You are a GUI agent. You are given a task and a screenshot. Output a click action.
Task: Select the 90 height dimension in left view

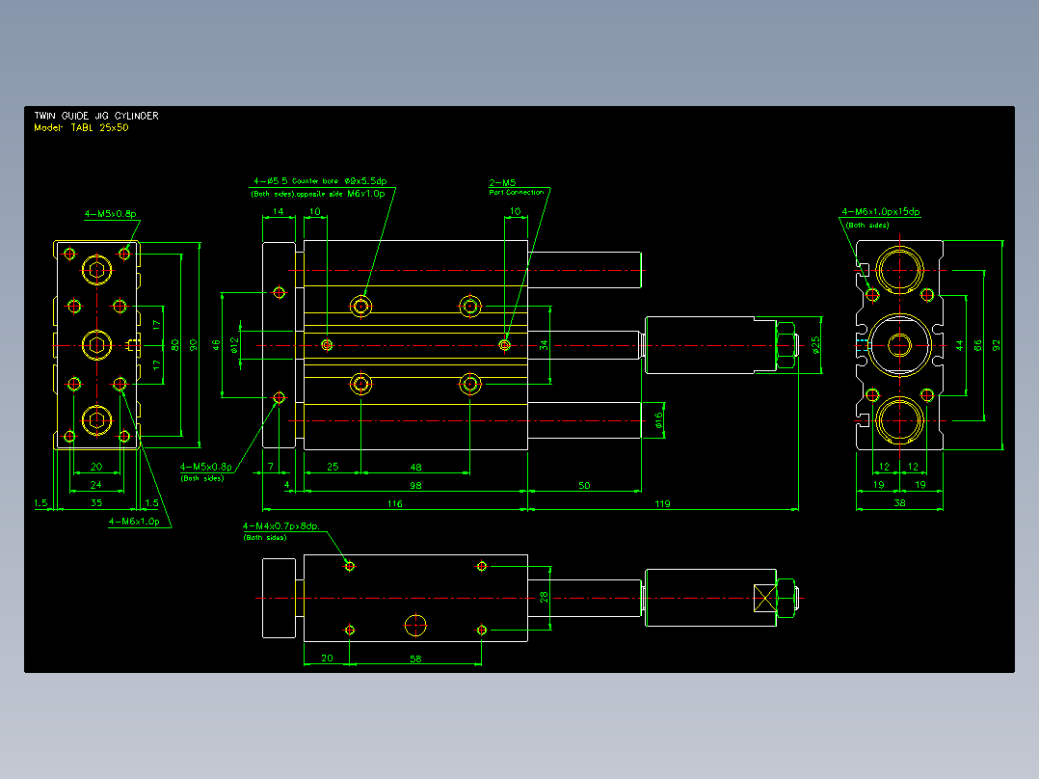click(194, 345)
